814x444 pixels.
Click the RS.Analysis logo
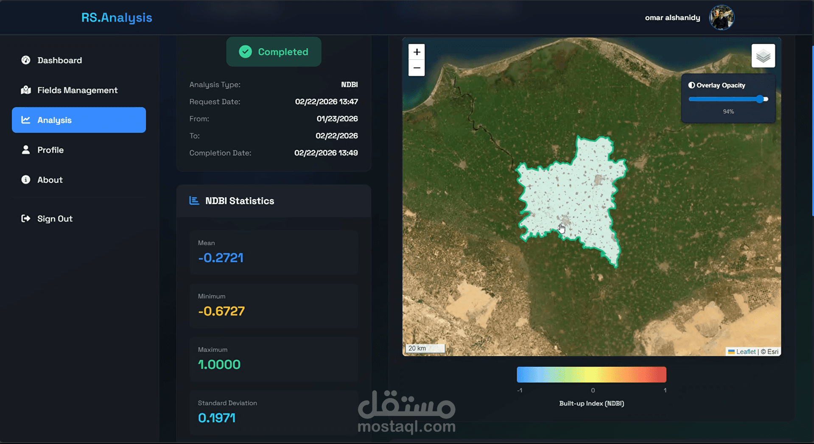117,17
